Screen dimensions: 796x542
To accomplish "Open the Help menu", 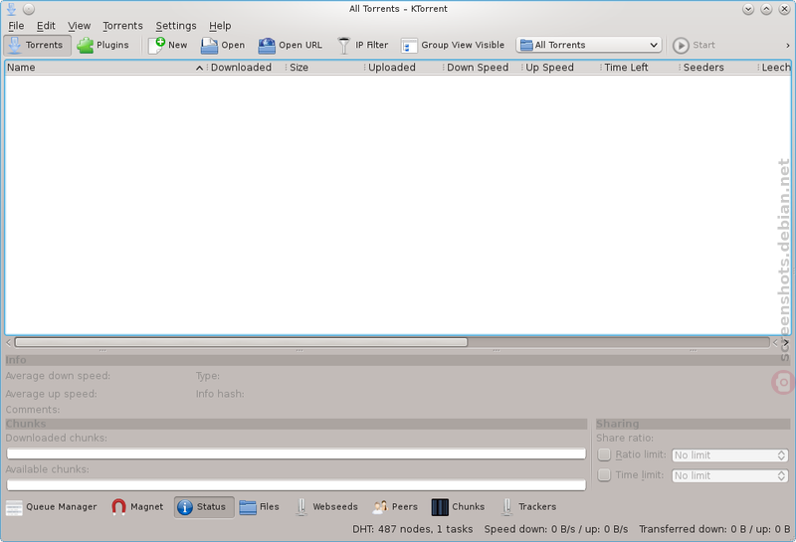I will pyautogui.click(x=220, y=26).
